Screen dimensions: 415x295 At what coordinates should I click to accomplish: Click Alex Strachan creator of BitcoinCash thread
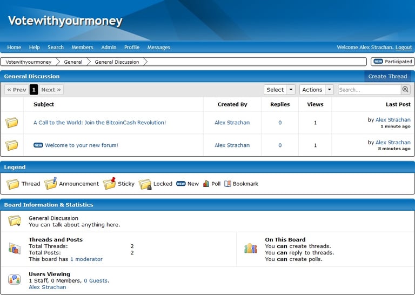coord(232,123)
